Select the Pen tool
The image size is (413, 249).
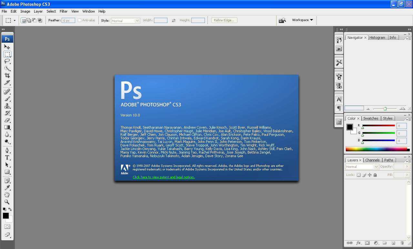(7, 150)
